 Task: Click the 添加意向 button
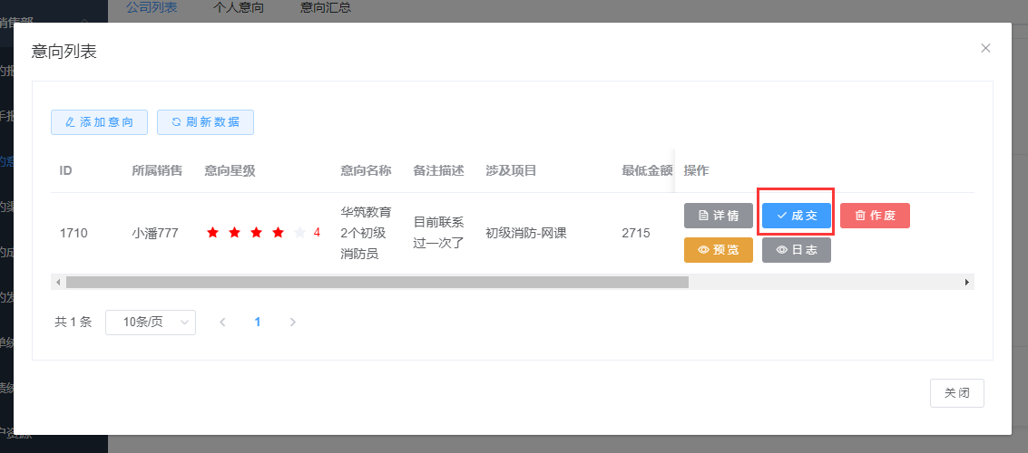(99, 122)
